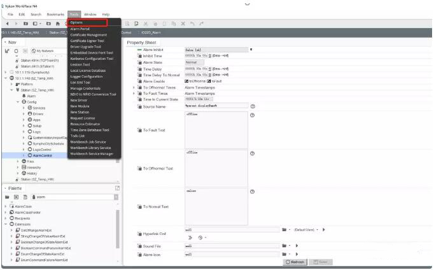Click the To Fault Text area
This screenshot has height=270, width=434.
pos(216,130)
